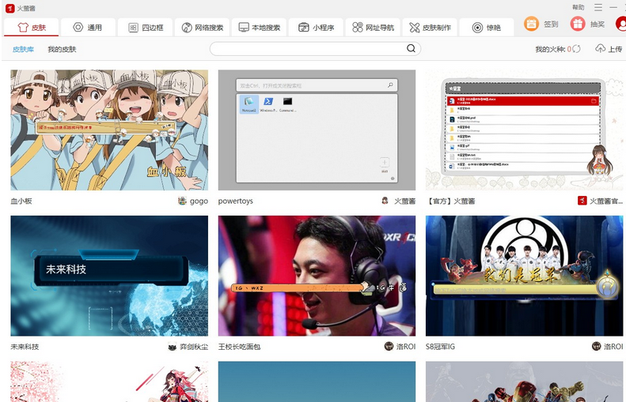Click the 上传 button text
The image size is (626, 402).
click(615, 49)
